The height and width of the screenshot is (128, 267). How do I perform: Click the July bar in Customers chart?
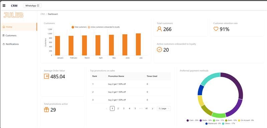coord(138,44)
